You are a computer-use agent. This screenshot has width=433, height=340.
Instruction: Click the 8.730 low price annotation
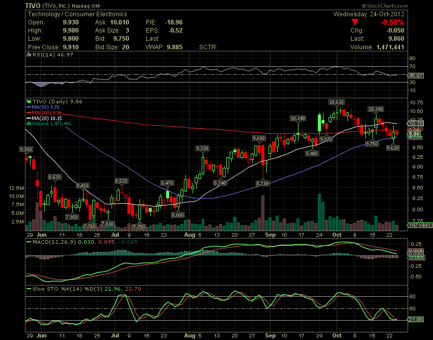pyautogui.click(x=262, y=183)
